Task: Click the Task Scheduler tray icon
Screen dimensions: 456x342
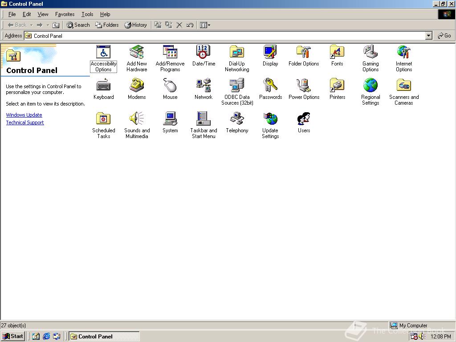Action: point(414,337)
